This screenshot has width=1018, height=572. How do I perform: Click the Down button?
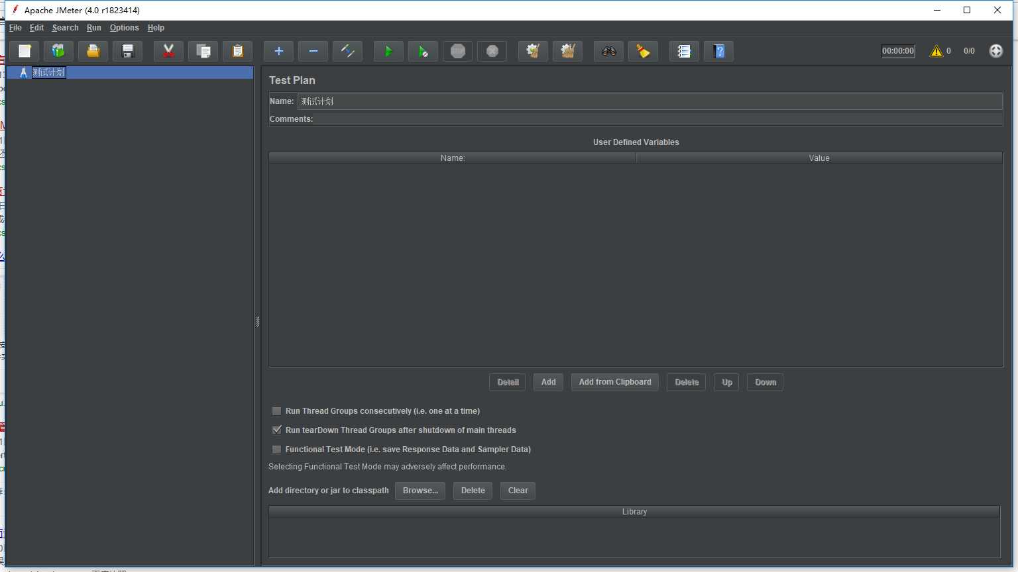tap(765, 383)
